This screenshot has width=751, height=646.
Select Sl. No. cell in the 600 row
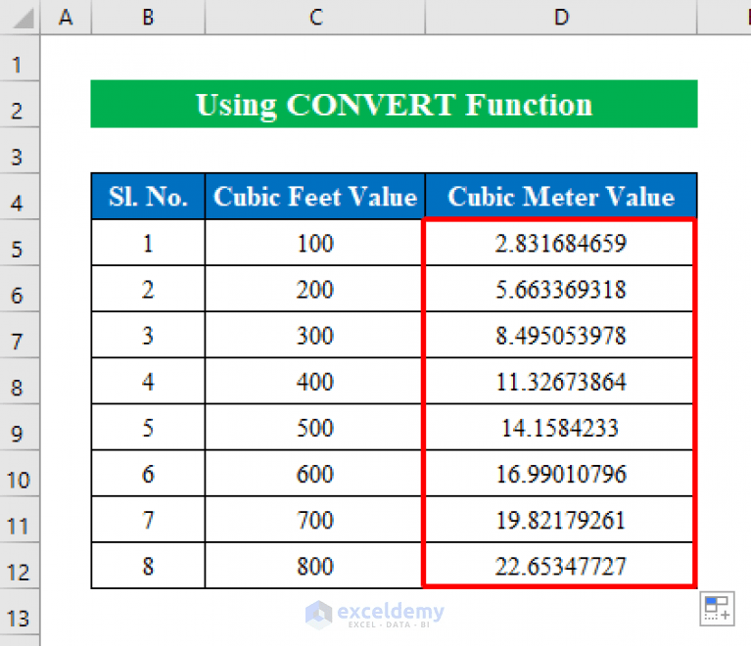[148, 473]
